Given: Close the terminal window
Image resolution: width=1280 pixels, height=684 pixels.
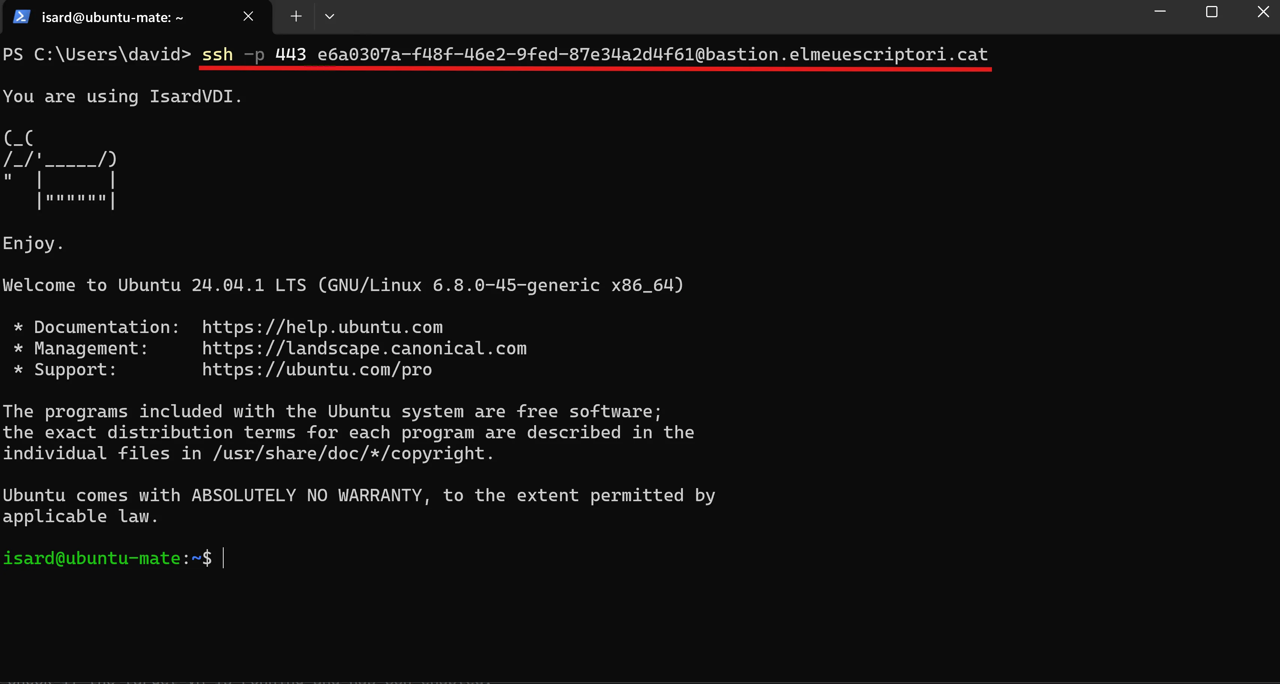Looking at the screenshot, I should click(x=1264, y=11).
